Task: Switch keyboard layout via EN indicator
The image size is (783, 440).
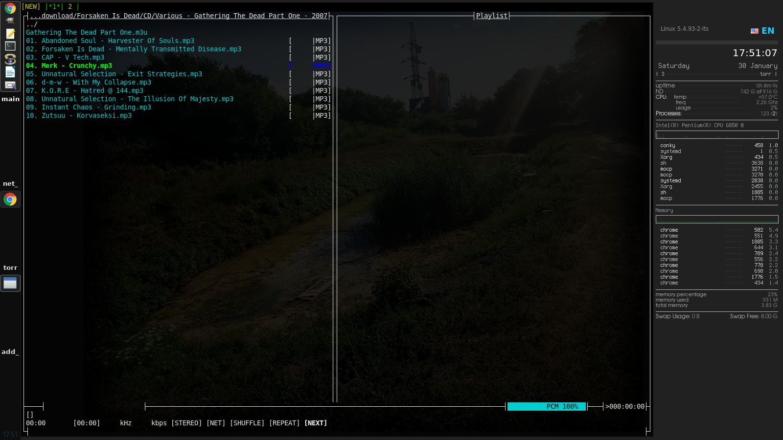Action: (768, 31)
